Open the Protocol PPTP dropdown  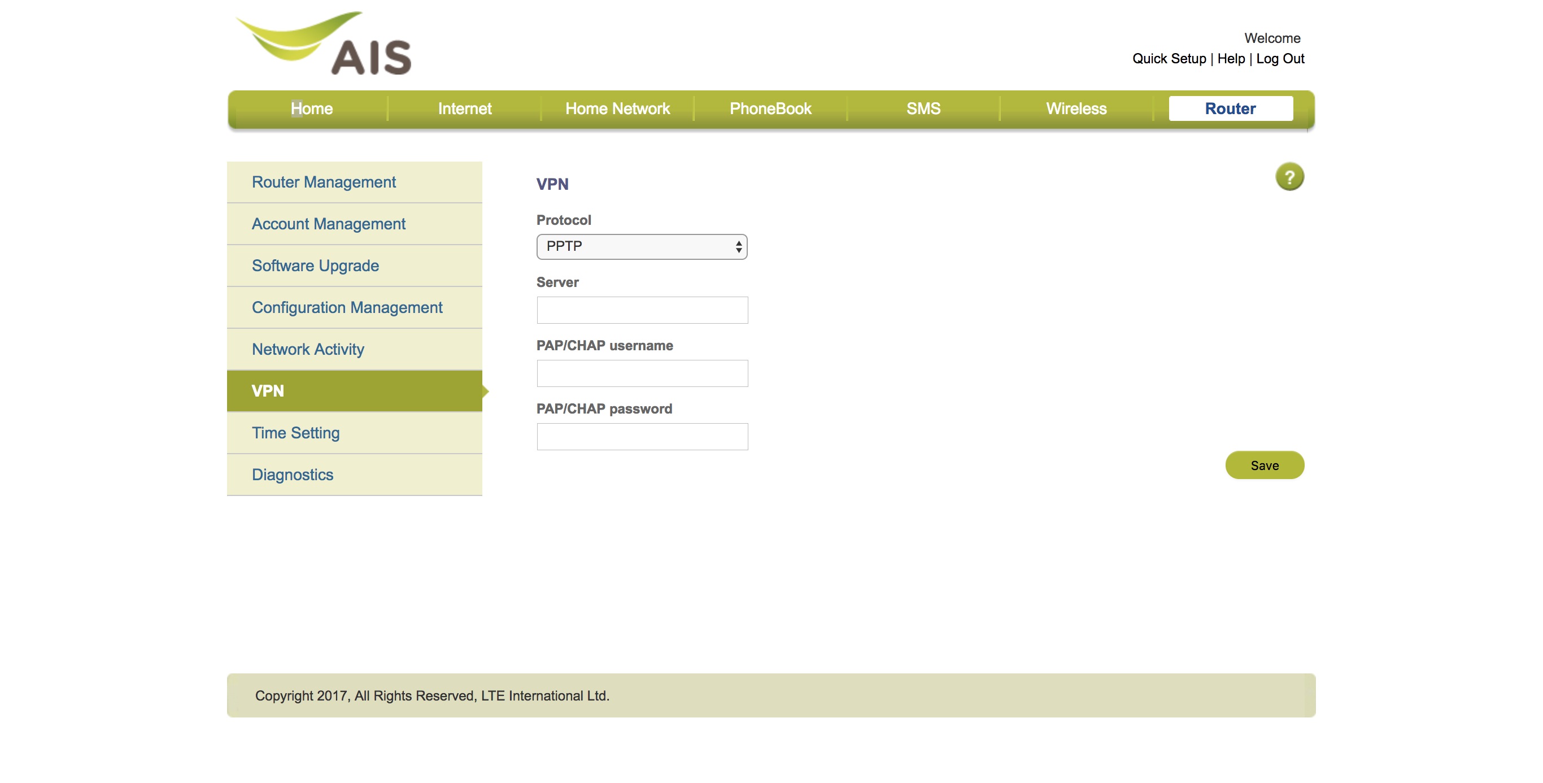point(642,246)
